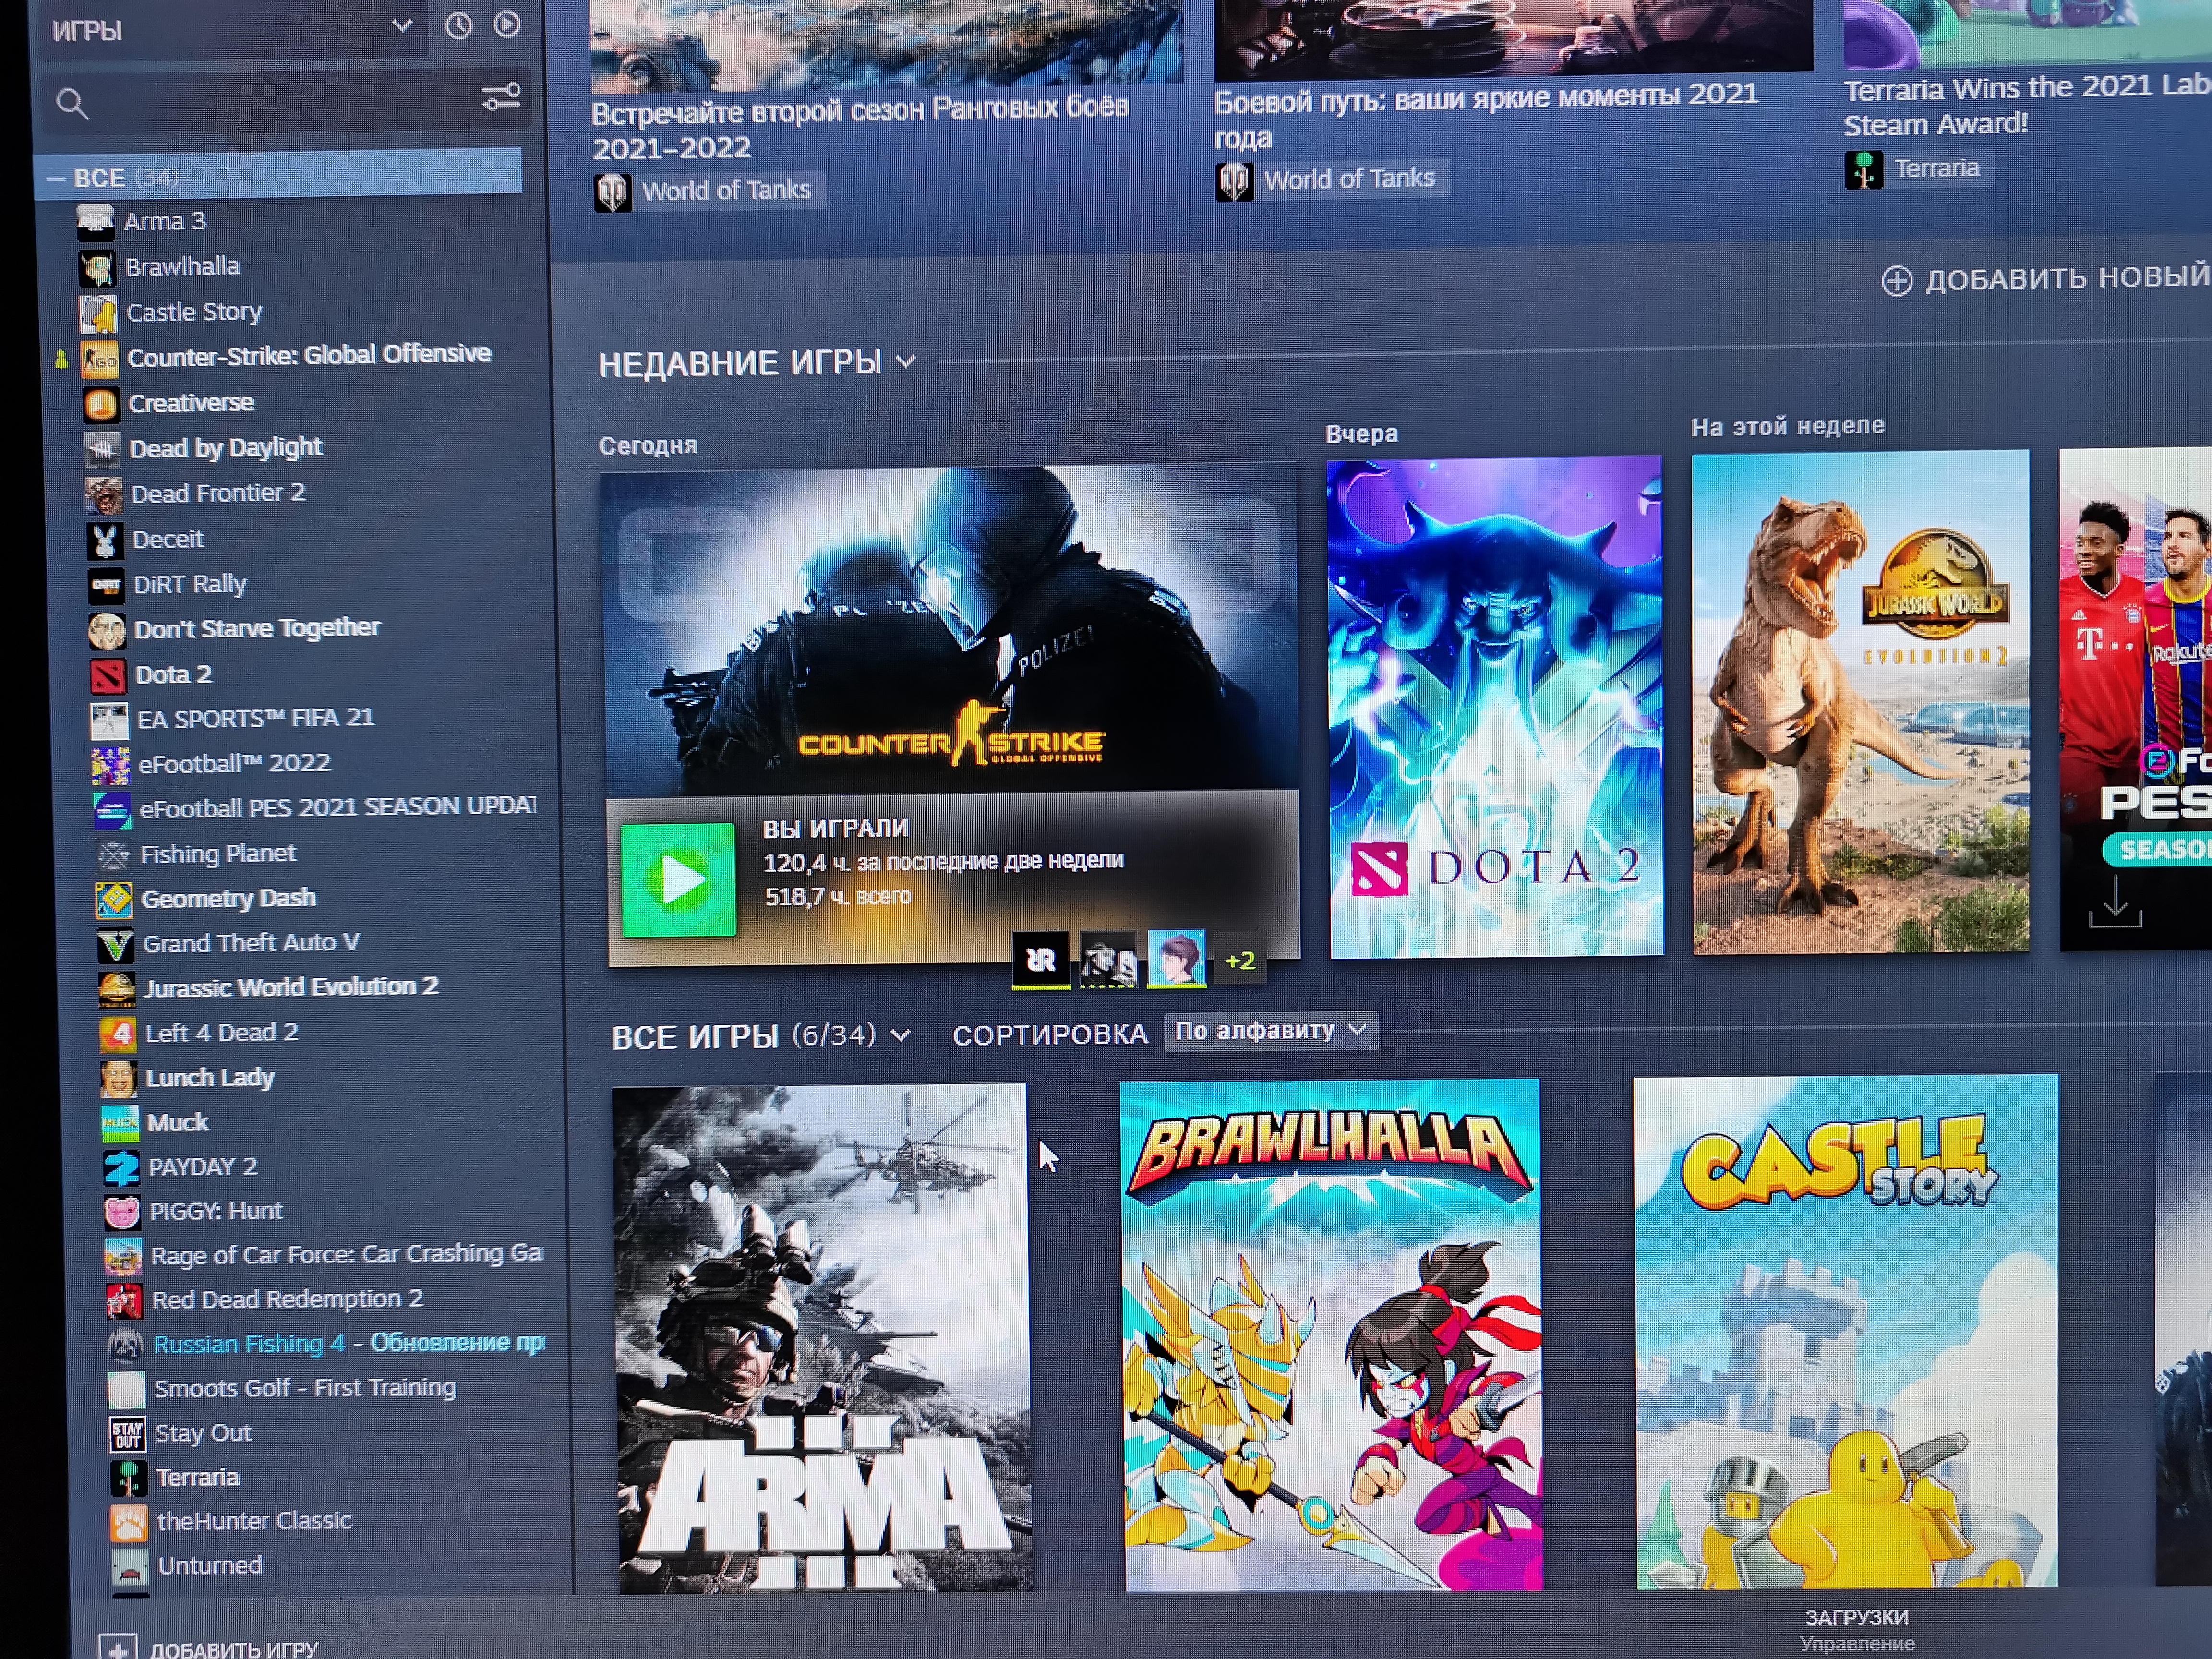
Task: Click the Geometry Dash icon
Action: point(114,900)
